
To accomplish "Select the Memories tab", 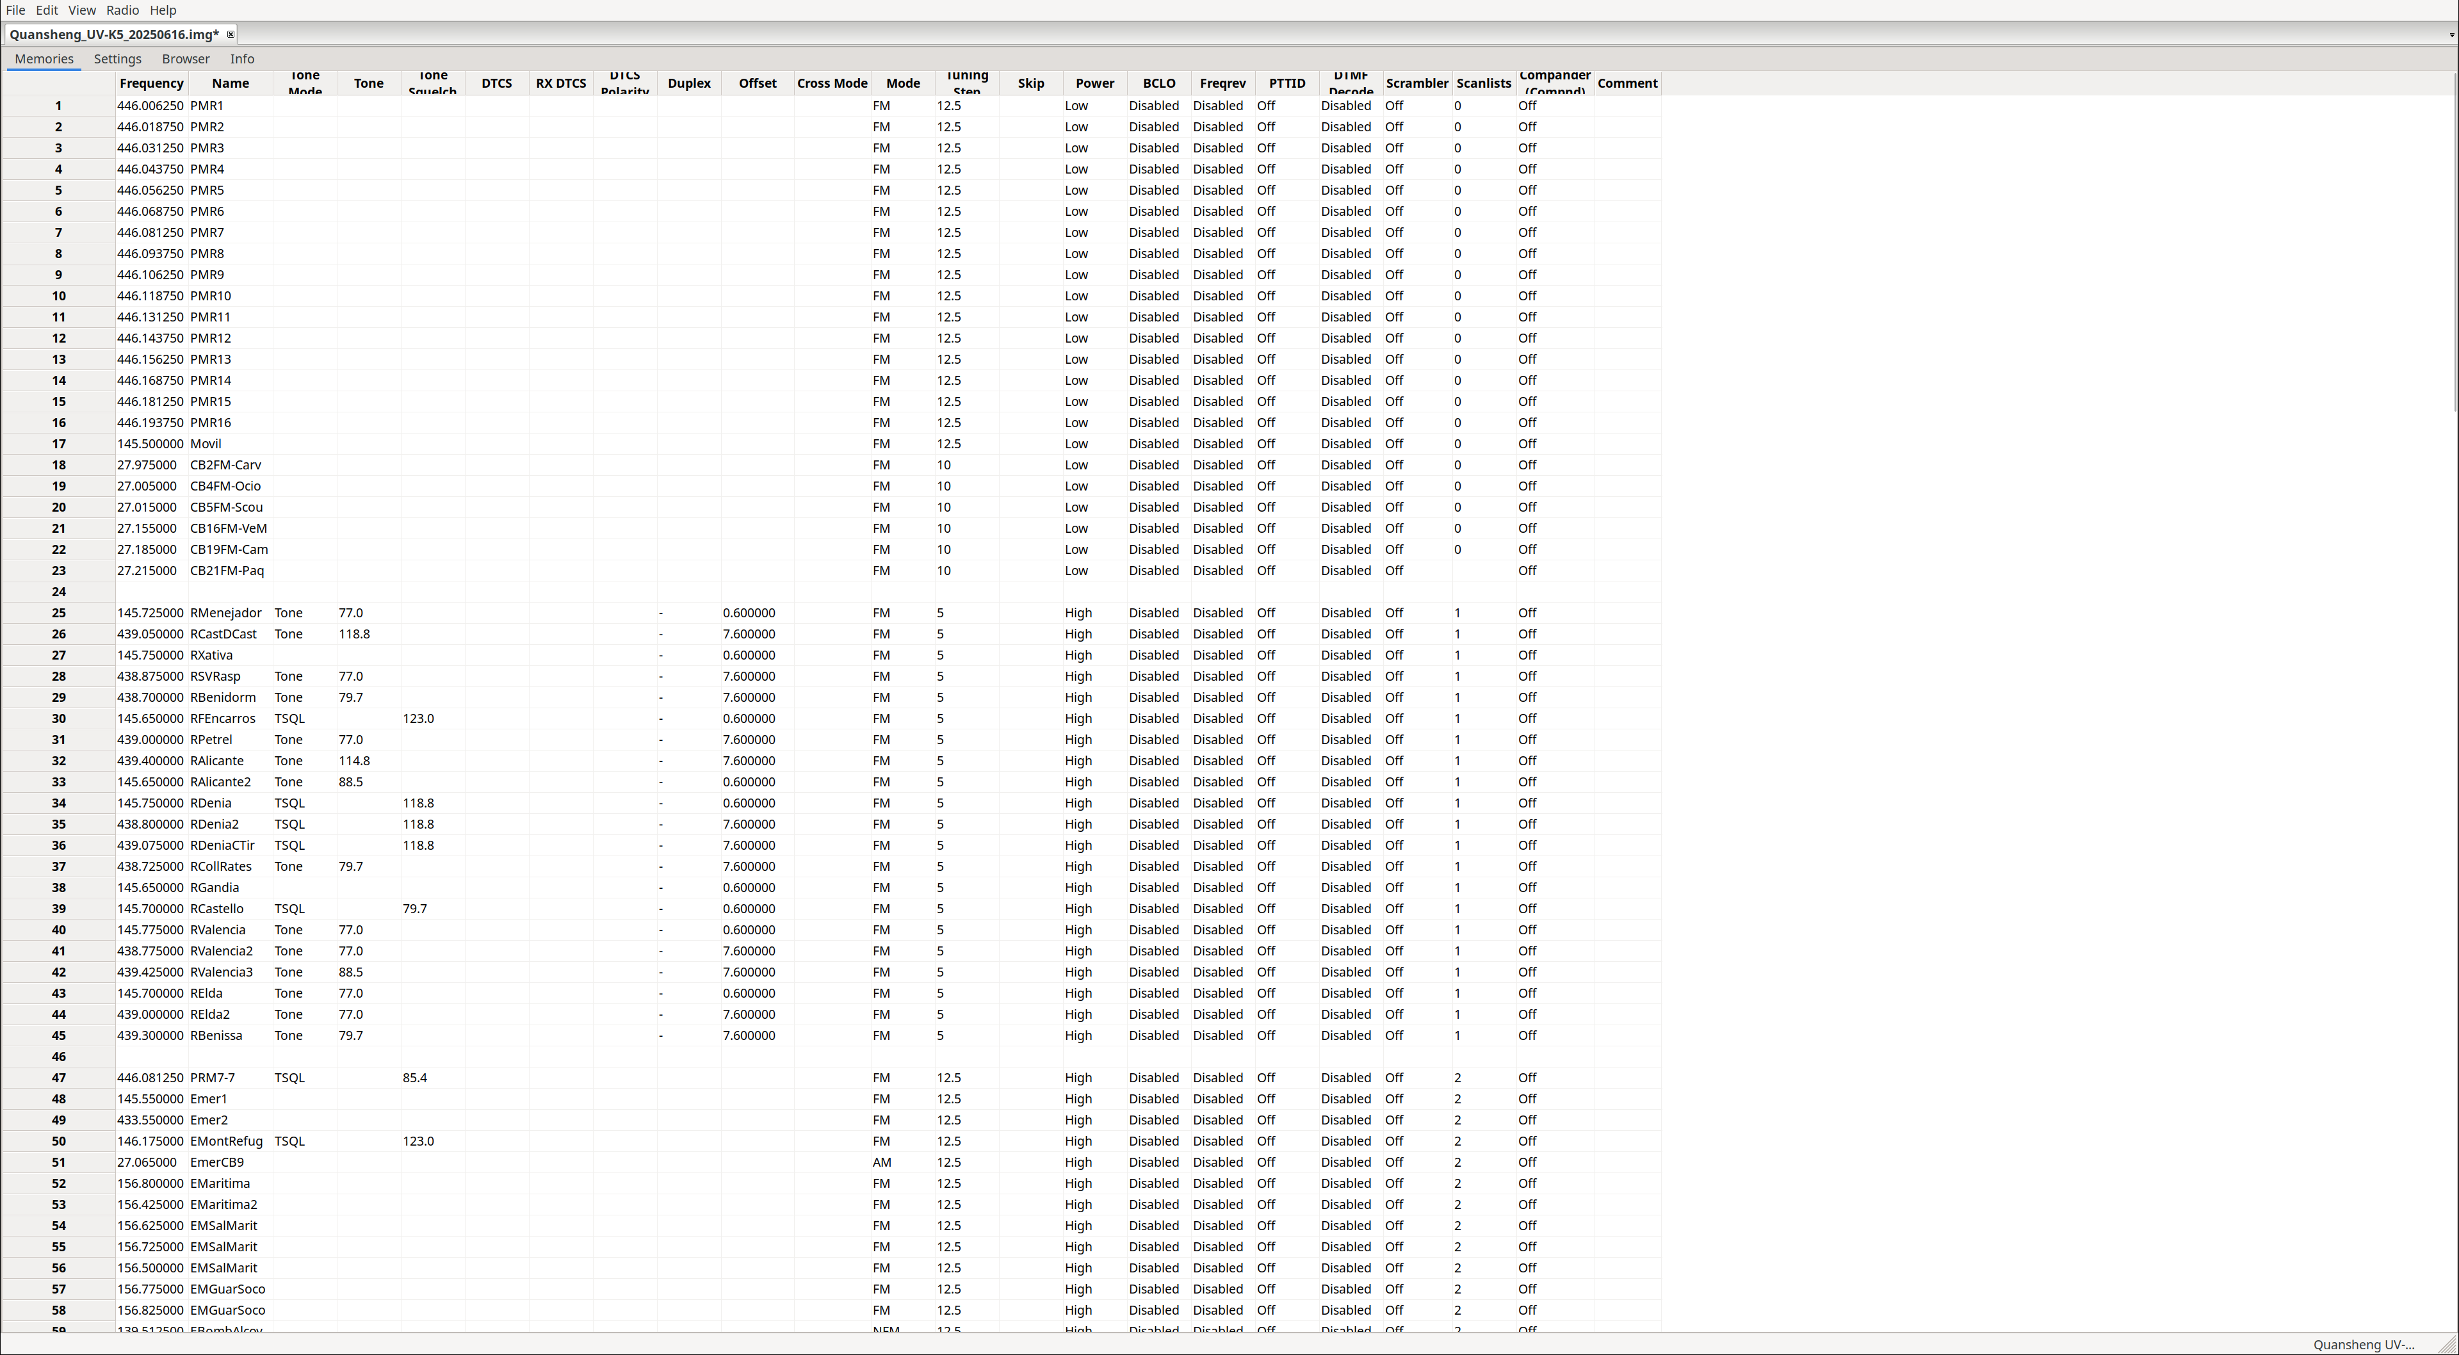I will [x=44, y=59].
